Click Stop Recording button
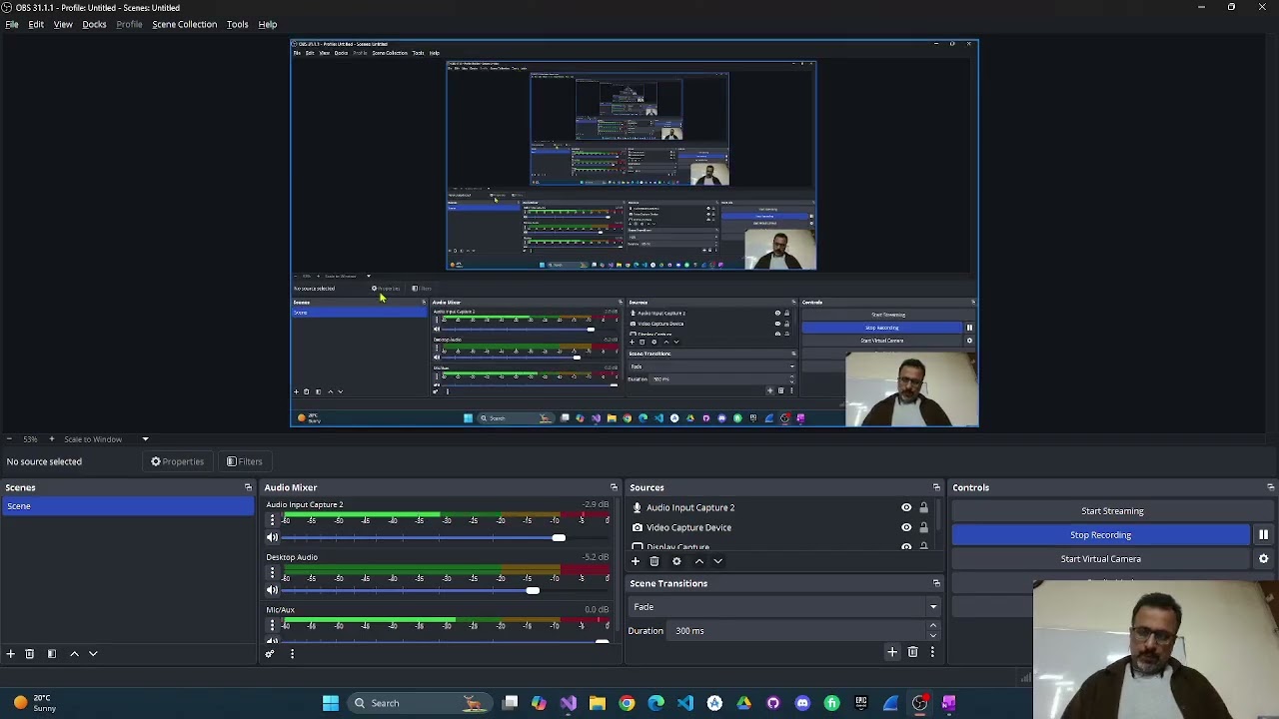Screen dimensions: 1279x719 coord(1100,535)
